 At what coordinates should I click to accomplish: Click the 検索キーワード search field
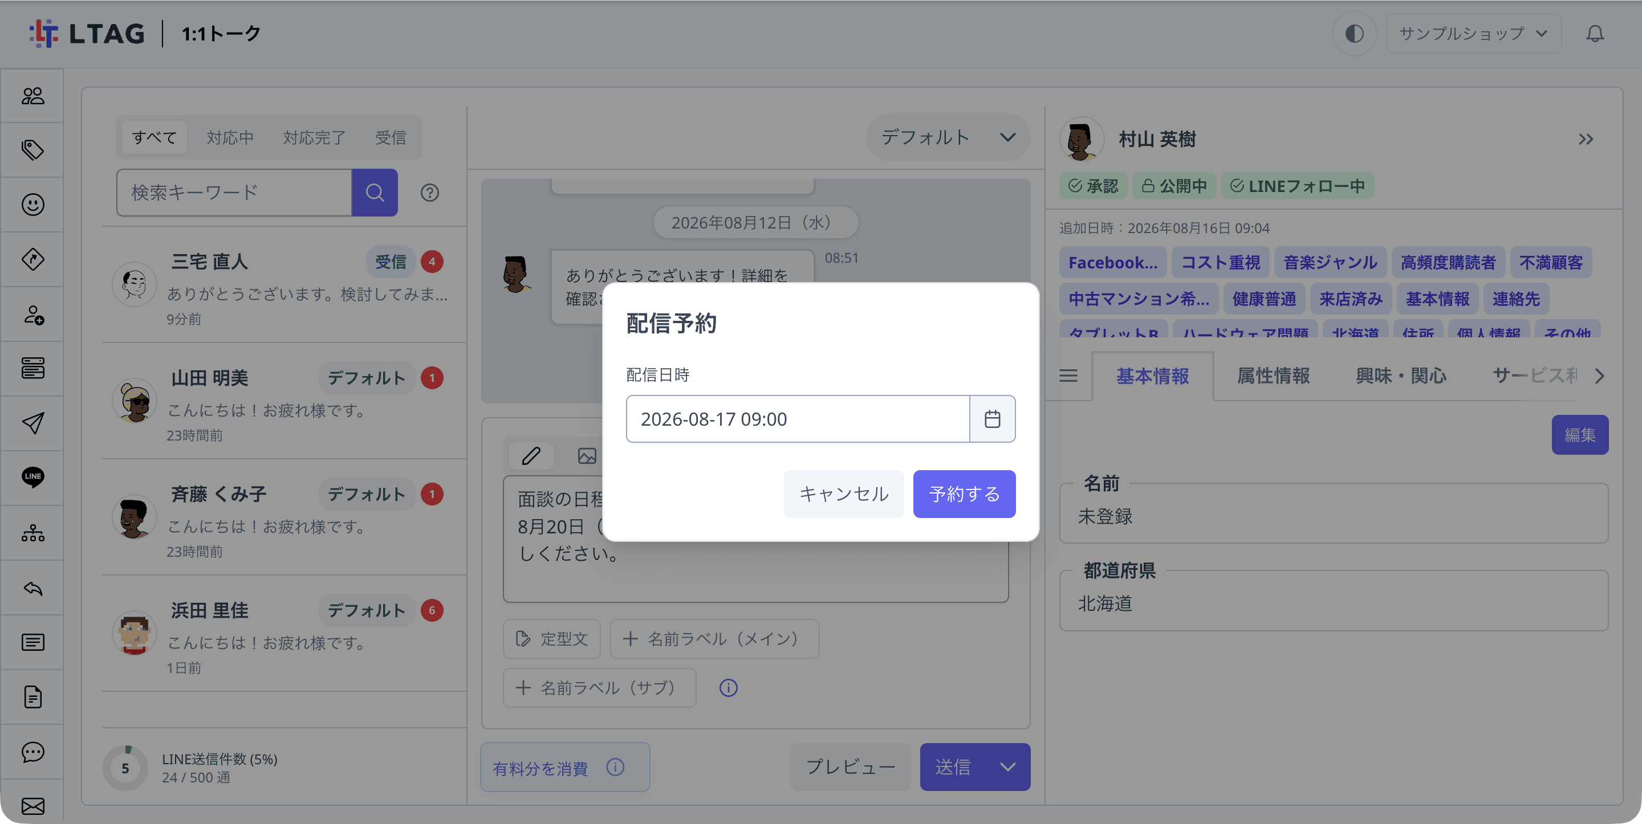[234, 193]
